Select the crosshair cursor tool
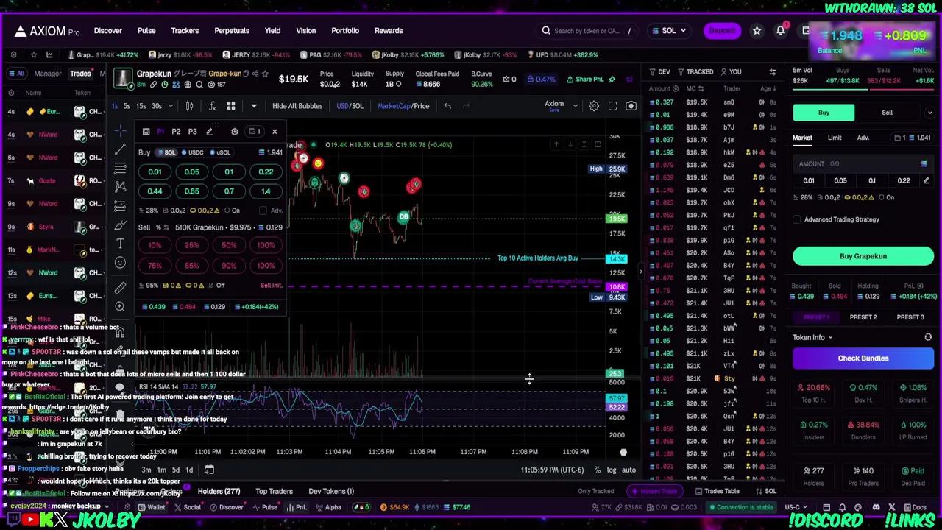 tap(120, 131)
